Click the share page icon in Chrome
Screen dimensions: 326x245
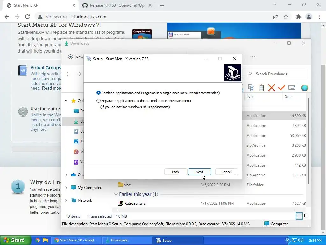[276, 17]
